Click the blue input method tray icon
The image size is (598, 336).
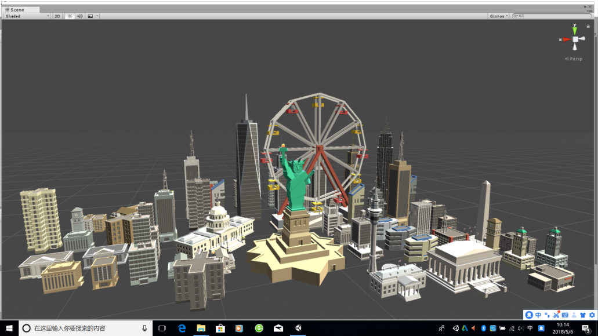click(541, 328)
